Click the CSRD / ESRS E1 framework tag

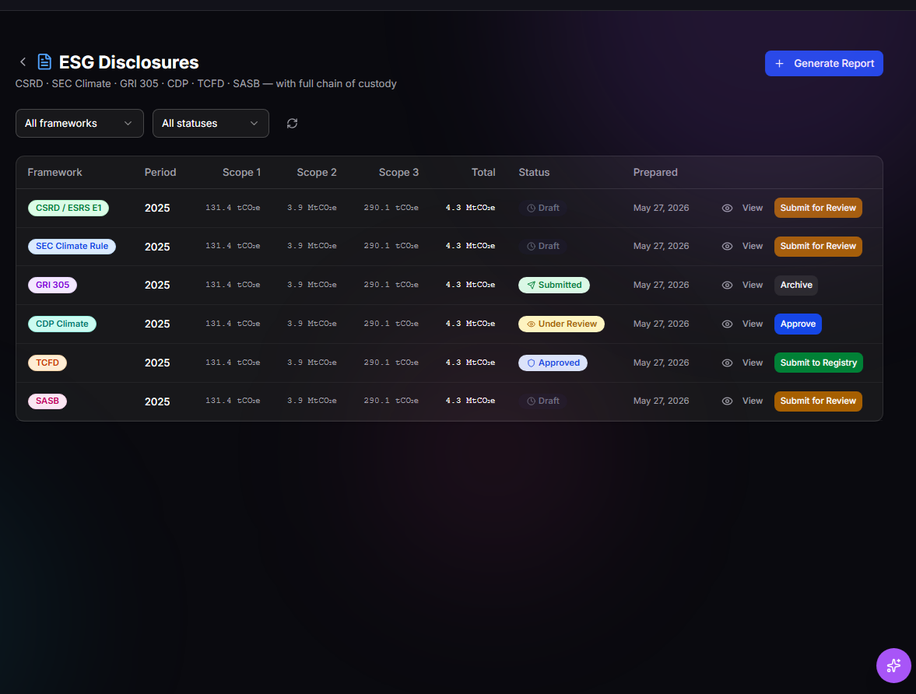68,208
